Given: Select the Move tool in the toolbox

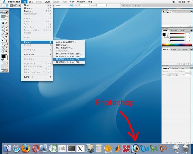Looking at the screenshot, I should [x=7, y=16].
